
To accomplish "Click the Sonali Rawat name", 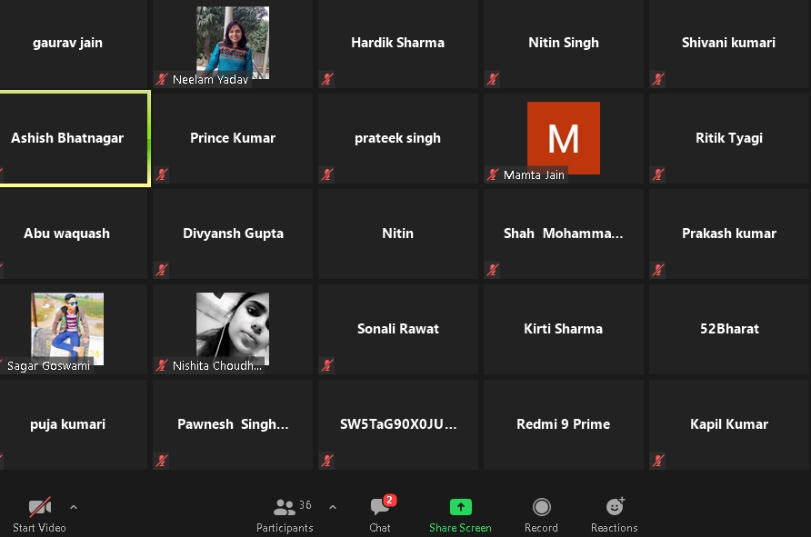I will click(397, 329).
